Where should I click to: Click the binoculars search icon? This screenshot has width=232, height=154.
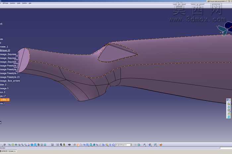point(69,144)
